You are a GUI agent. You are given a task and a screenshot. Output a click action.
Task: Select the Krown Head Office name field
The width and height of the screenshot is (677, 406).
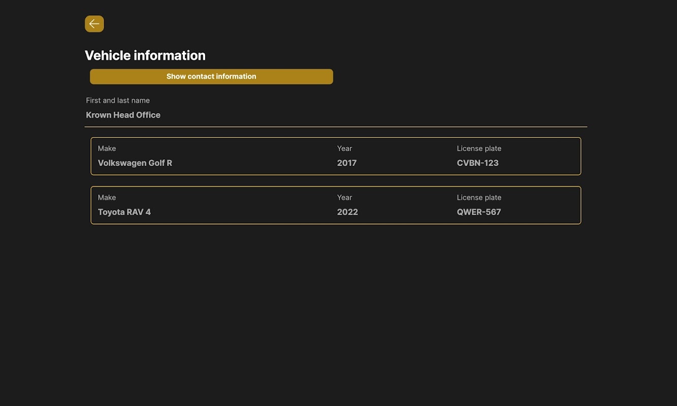pos(123,115)
